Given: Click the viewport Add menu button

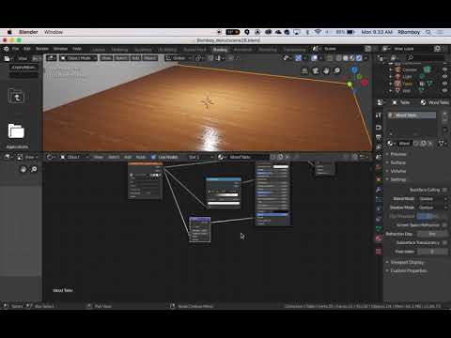Looking at the screenshot, I should click(x=135, y=58).
